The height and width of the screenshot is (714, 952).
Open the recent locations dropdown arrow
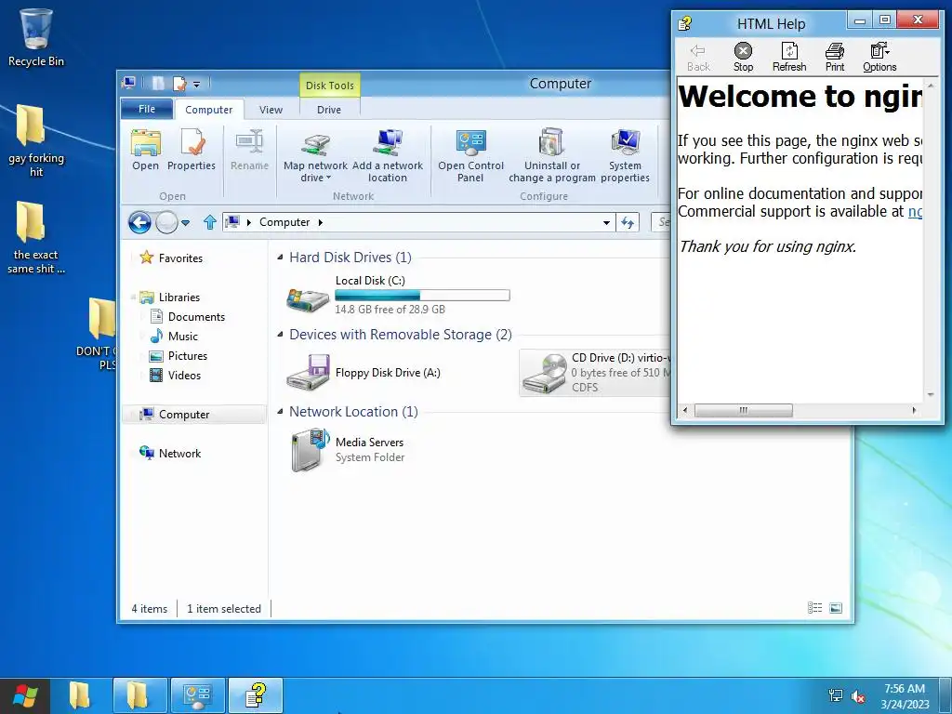pyautogui.click(x=186, y=223)
